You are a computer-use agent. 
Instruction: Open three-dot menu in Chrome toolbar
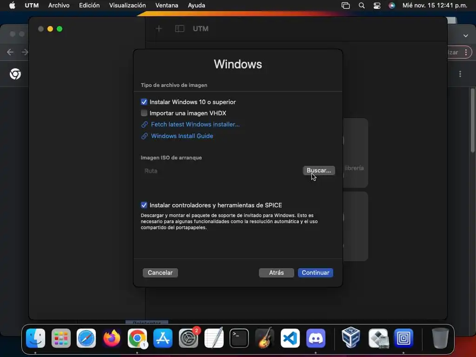[x=466, y=52]
